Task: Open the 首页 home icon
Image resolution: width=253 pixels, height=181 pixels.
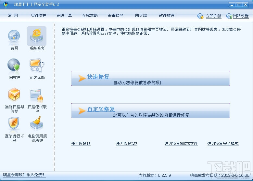Action: 14,37
